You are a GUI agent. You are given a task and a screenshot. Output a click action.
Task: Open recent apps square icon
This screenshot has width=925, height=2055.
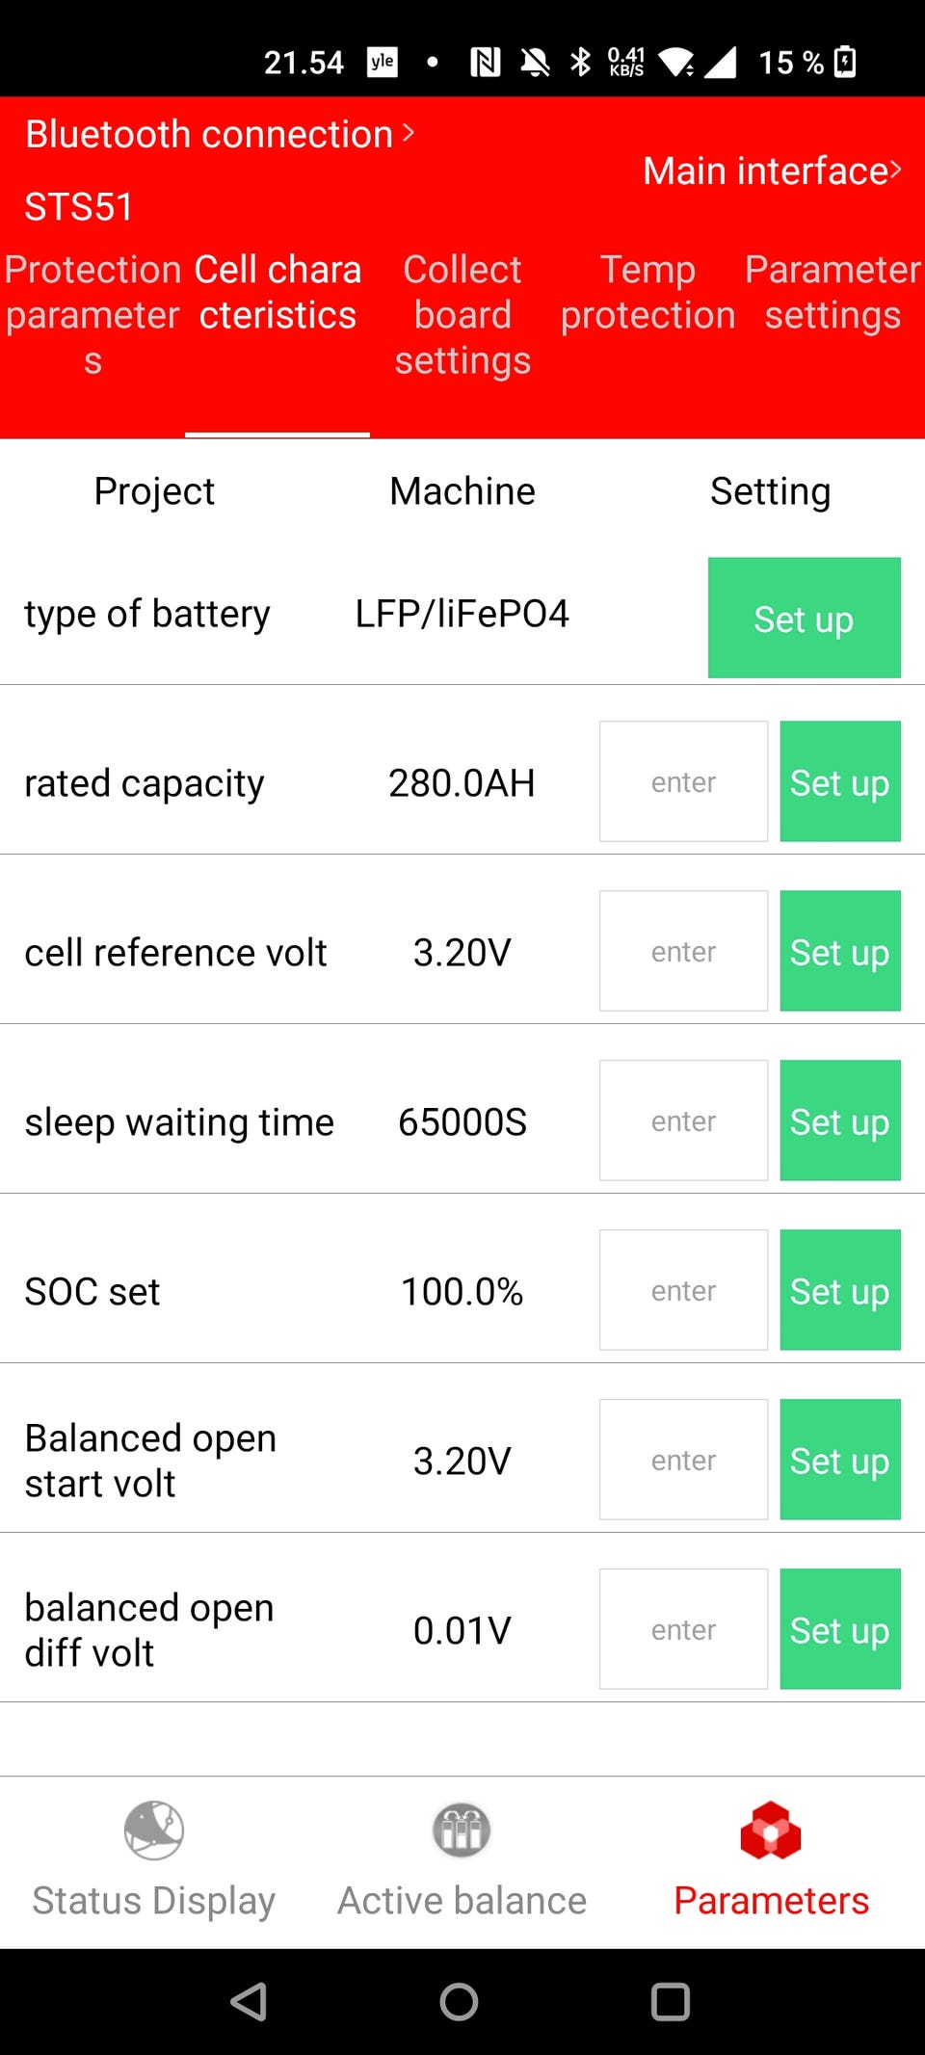(x=670, y=2002)
